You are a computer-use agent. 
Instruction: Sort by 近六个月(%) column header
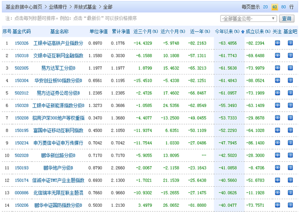point(173,31)
